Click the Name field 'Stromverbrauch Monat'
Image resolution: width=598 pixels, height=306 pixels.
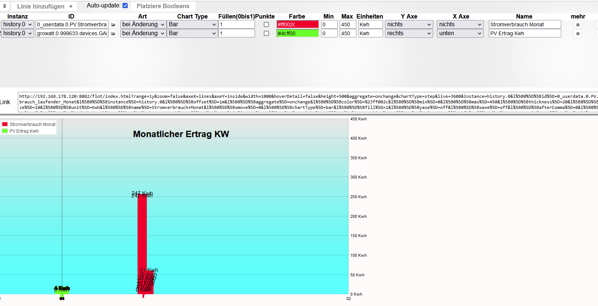[x=525, y=24]
